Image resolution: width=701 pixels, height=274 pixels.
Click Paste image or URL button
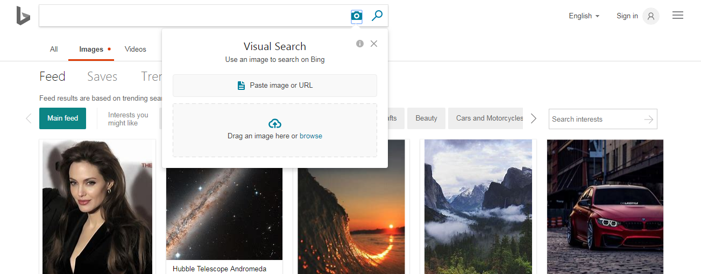click(x=275, y=86)
